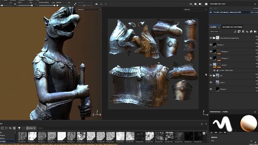
Task: Select the Layers tab
Action: 213,27
